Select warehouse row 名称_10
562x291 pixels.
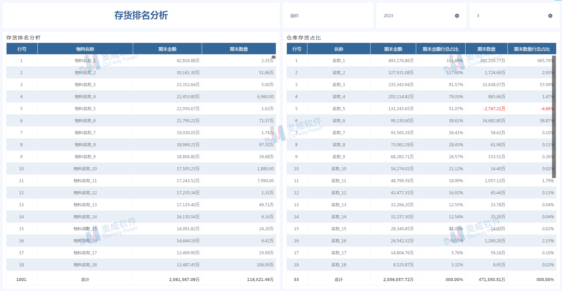[x=421, y=169]
